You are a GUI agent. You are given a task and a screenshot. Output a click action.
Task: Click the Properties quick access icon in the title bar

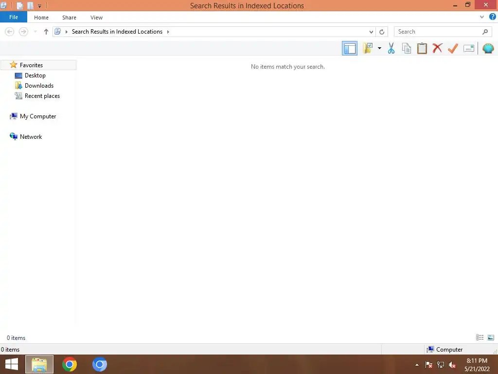coord(19,5)
